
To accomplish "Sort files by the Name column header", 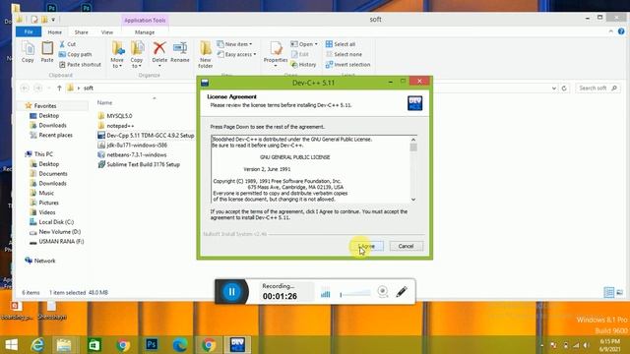I will pos(105,102).
